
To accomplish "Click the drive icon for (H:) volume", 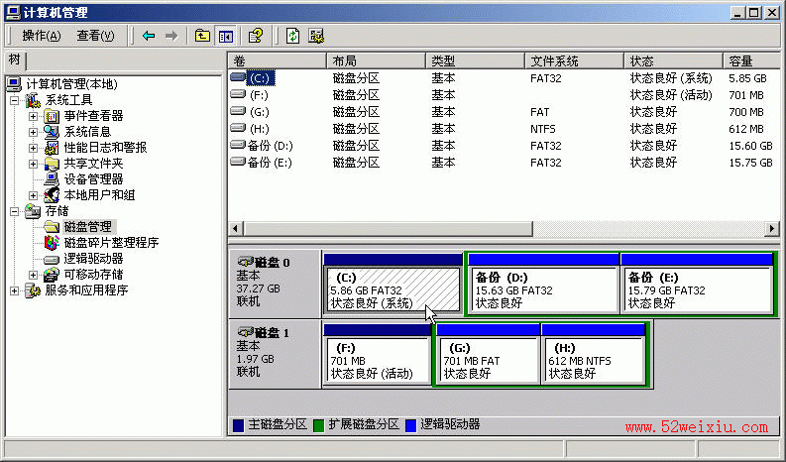I will (x=238, y=129).
